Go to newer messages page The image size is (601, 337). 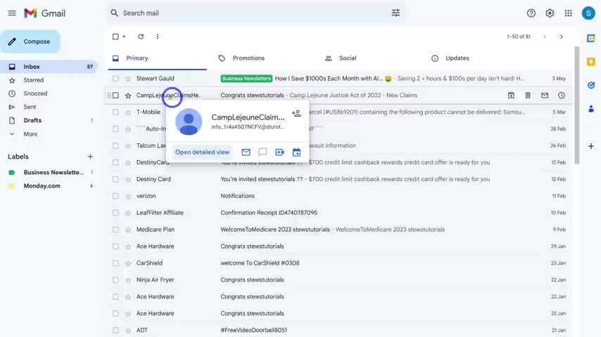coord(545,37)
